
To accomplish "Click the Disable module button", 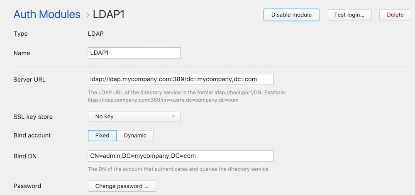I will pos(291,15).
